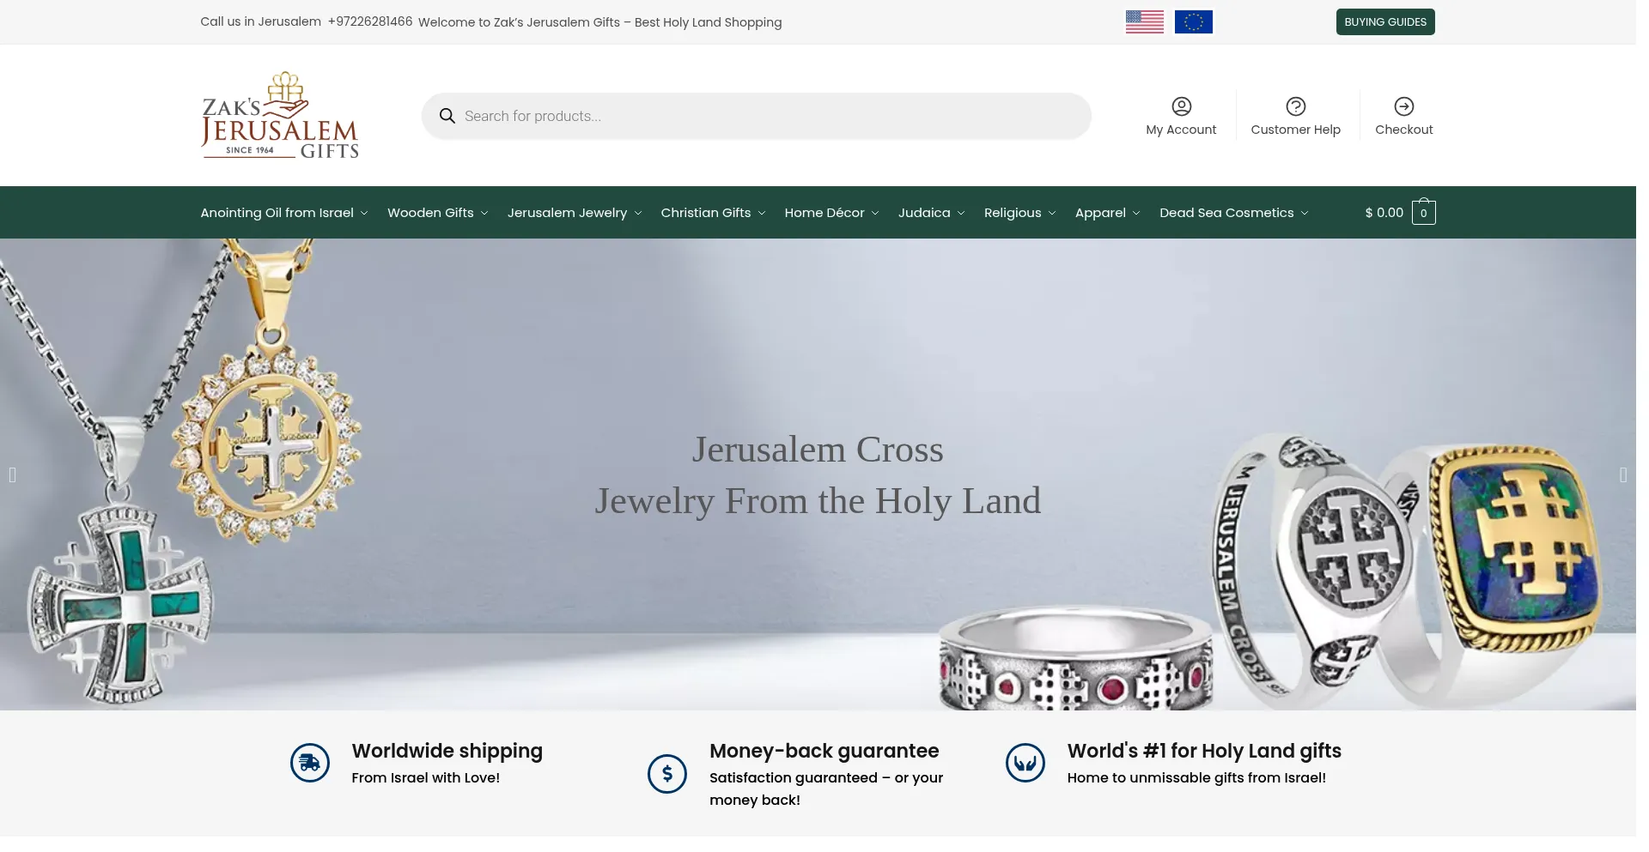Expand the Anointing Oil from Israel menu

284,213
